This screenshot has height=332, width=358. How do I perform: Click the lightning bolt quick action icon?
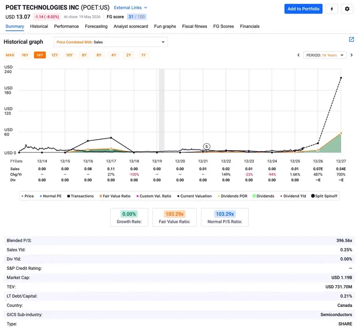(x=332, y=9)
